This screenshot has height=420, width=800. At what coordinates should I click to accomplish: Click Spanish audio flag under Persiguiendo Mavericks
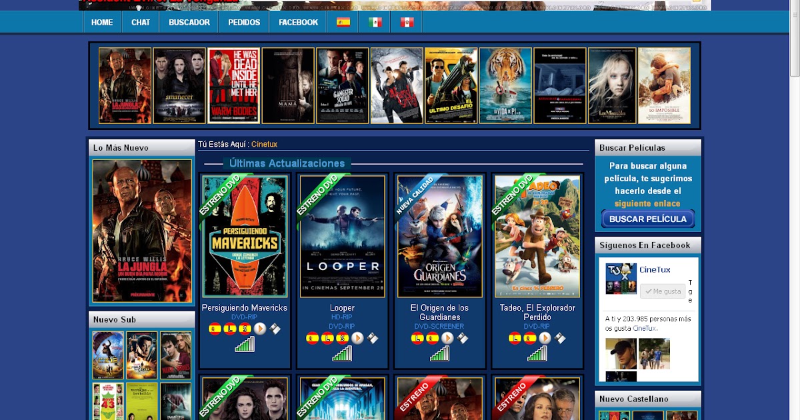(215, 329)
